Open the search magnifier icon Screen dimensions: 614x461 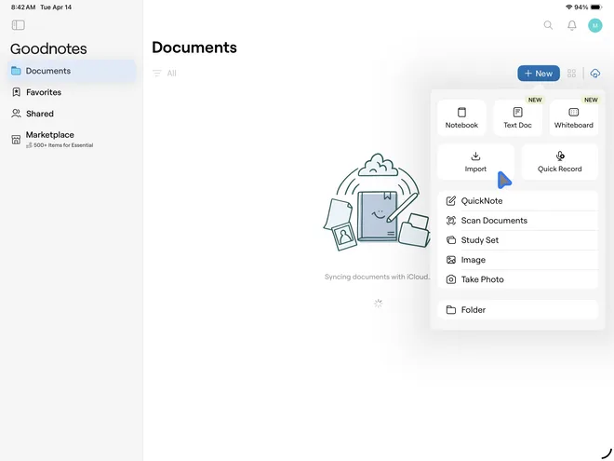pyautogui.click(x=548, y=25)
